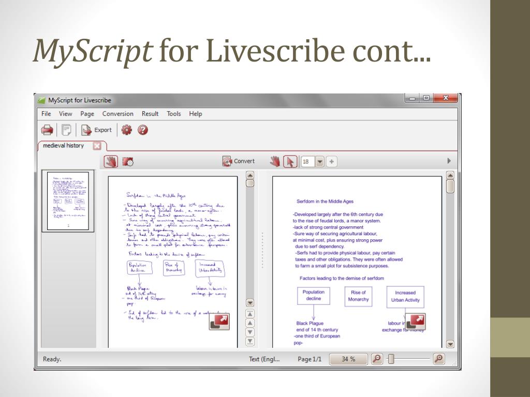Image resolution: width=530 pixels, height=397 pixels.
Task: Minimize the MyScript for Livescribe window
Action: pos(413,98)
